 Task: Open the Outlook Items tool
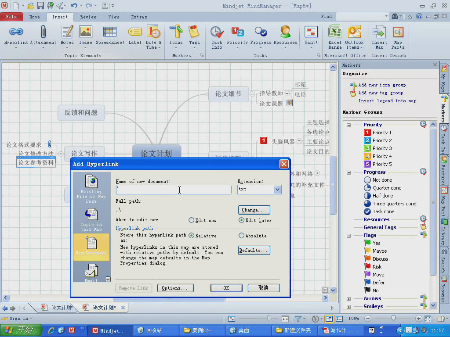point(355,32)
